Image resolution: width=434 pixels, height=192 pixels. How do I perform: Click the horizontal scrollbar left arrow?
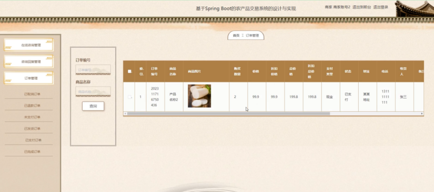click(x=125, y=114)
